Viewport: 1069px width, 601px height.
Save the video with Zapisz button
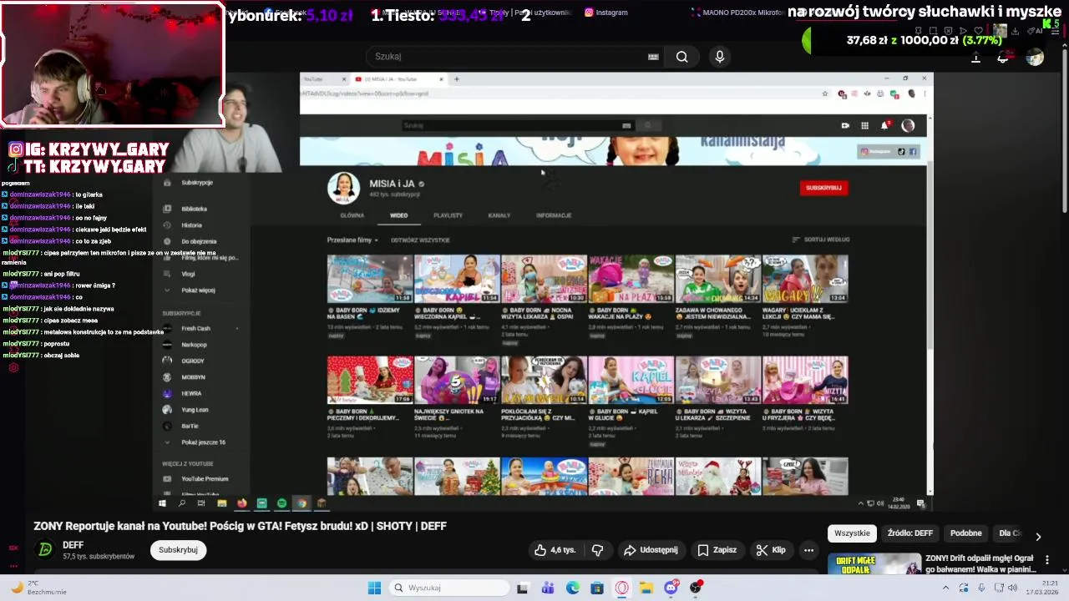[717, 550]
